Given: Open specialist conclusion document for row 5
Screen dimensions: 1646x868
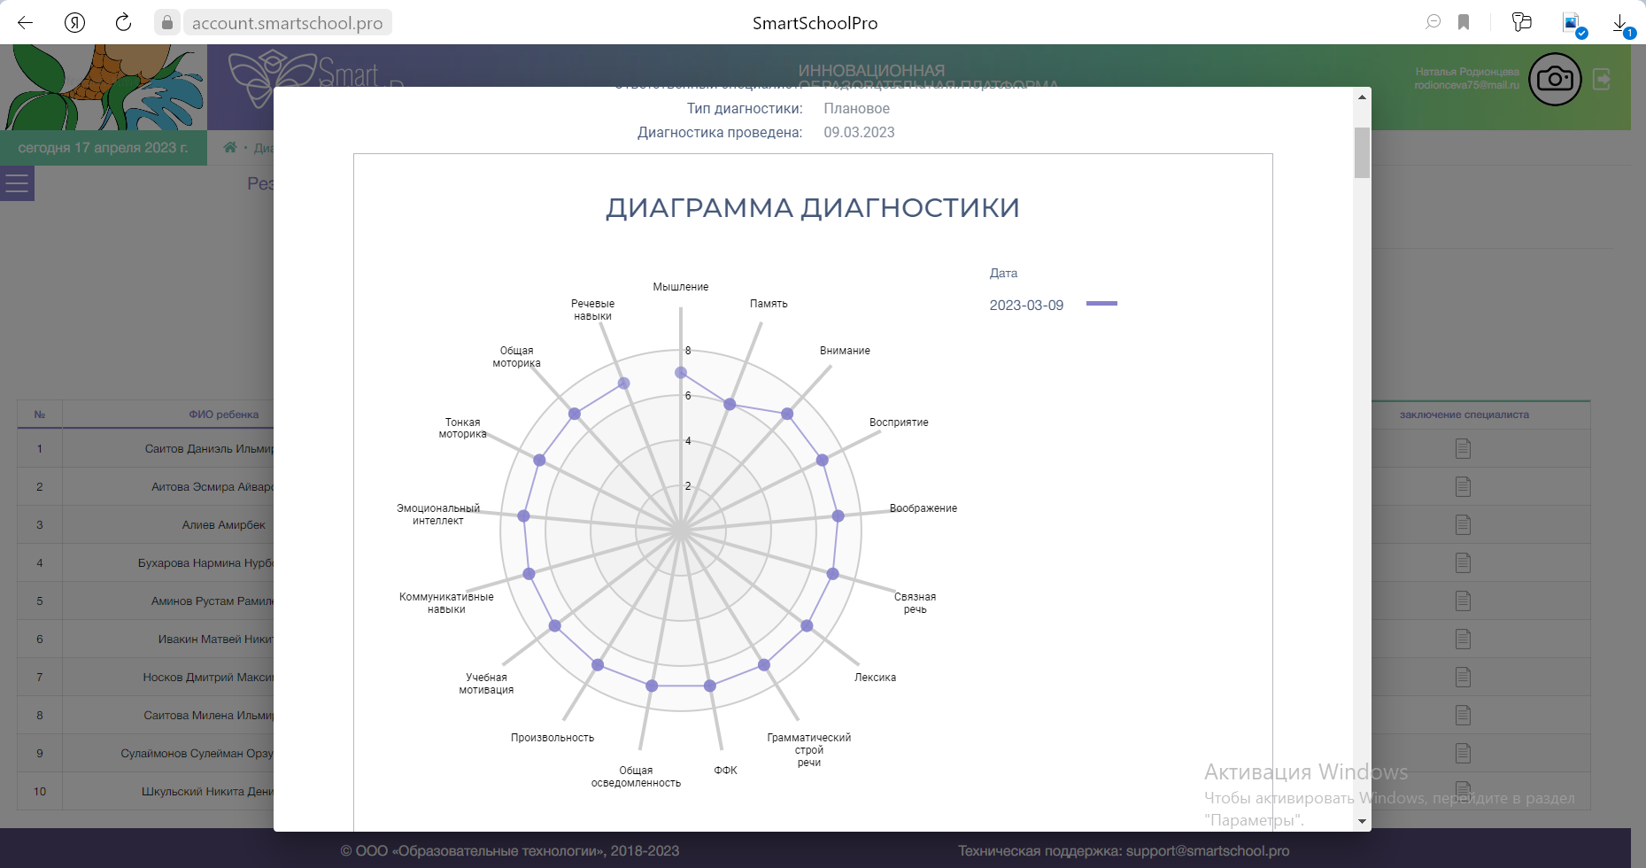Looking at the screenshot, I should [x=1463, y=601].
